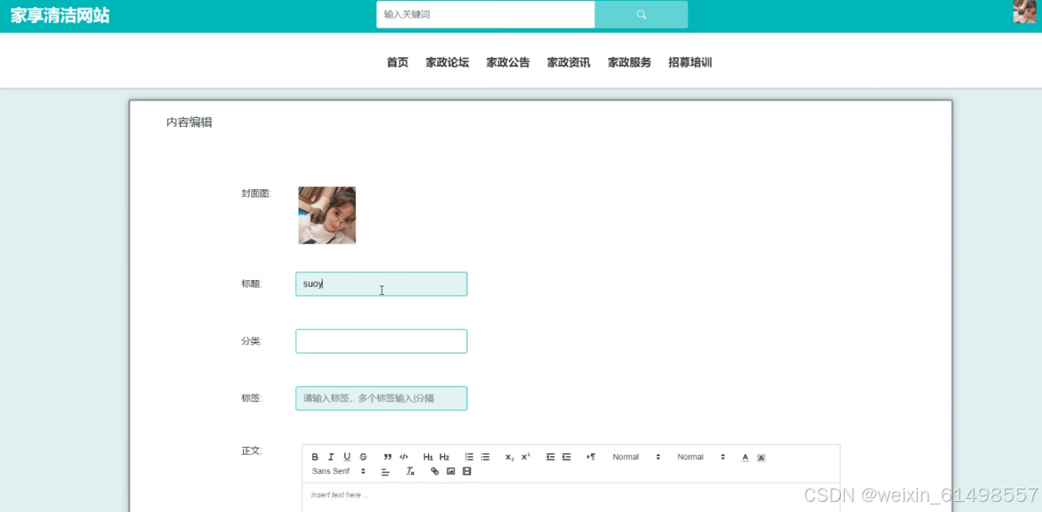Screen dimensions: 1042x512
Task: Apply Heading 1 style
Action: tap(428, 457)
